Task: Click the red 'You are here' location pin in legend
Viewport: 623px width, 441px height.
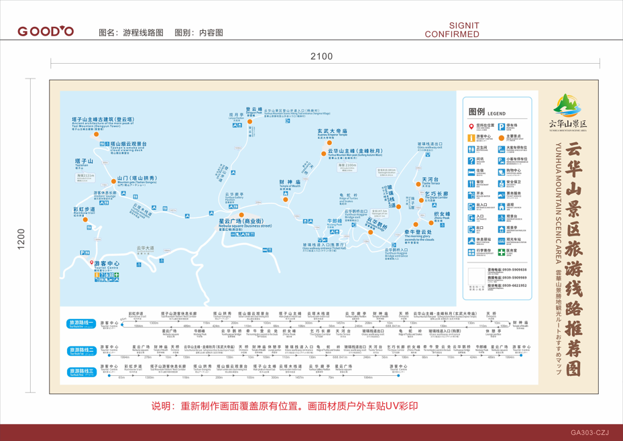Action: pyautogui.click(x=471, y=126)
